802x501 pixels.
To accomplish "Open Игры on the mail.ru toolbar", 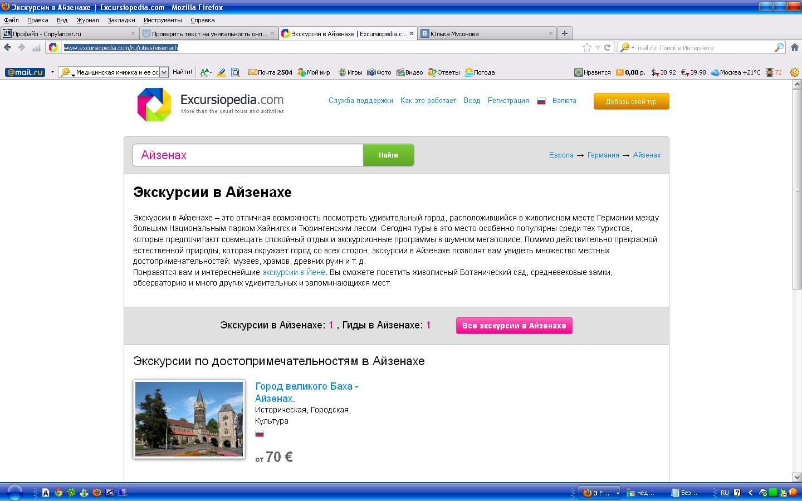I will [350, 72].
